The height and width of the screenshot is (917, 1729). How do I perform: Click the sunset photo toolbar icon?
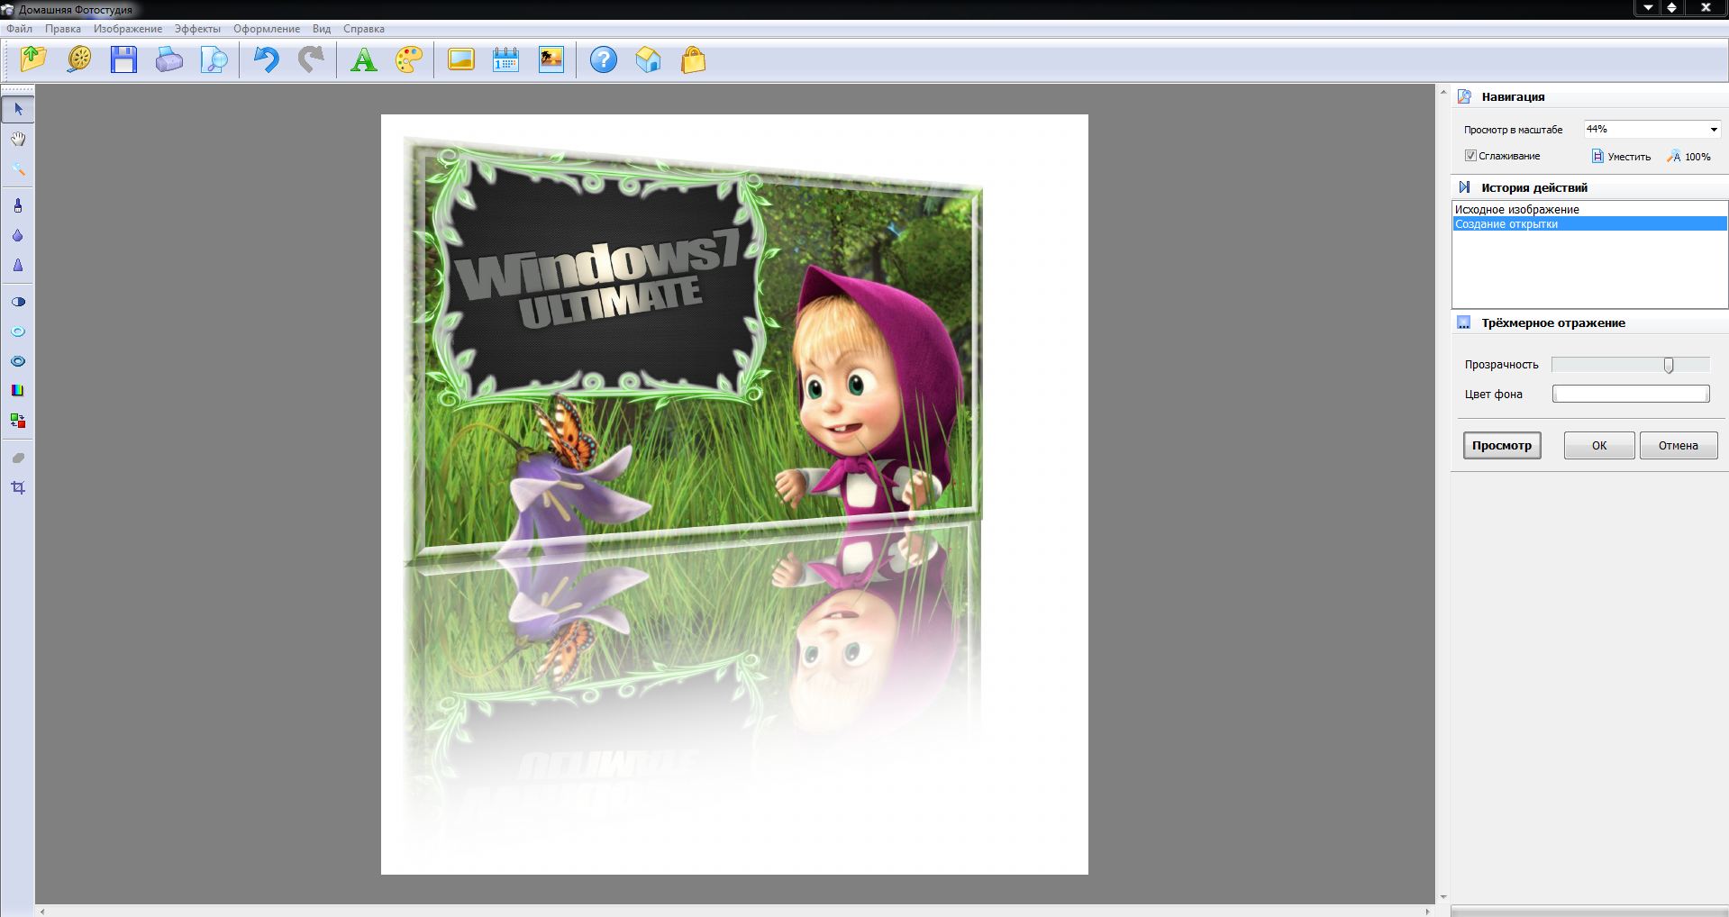(x=551, y=60)
